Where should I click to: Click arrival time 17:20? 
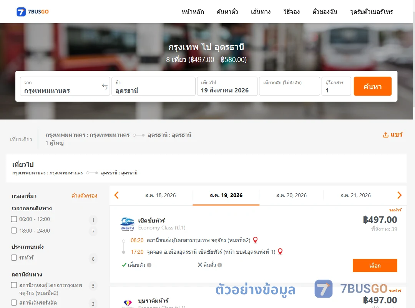[137, 252]
